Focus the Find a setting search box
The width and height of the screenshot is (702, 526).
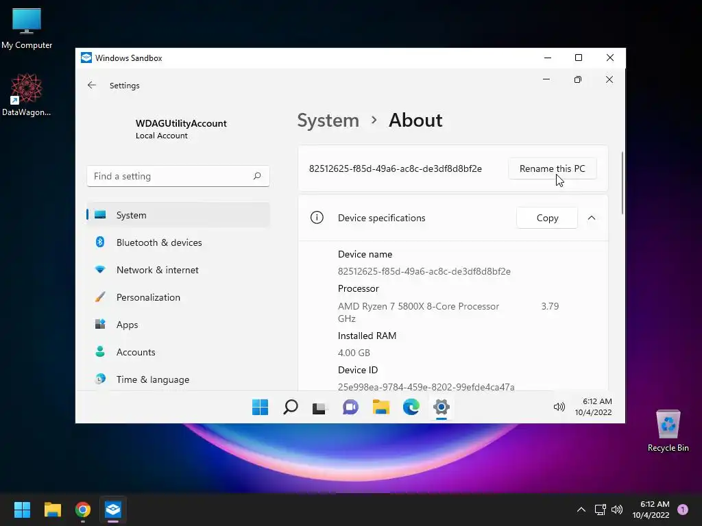click(178, 176)
